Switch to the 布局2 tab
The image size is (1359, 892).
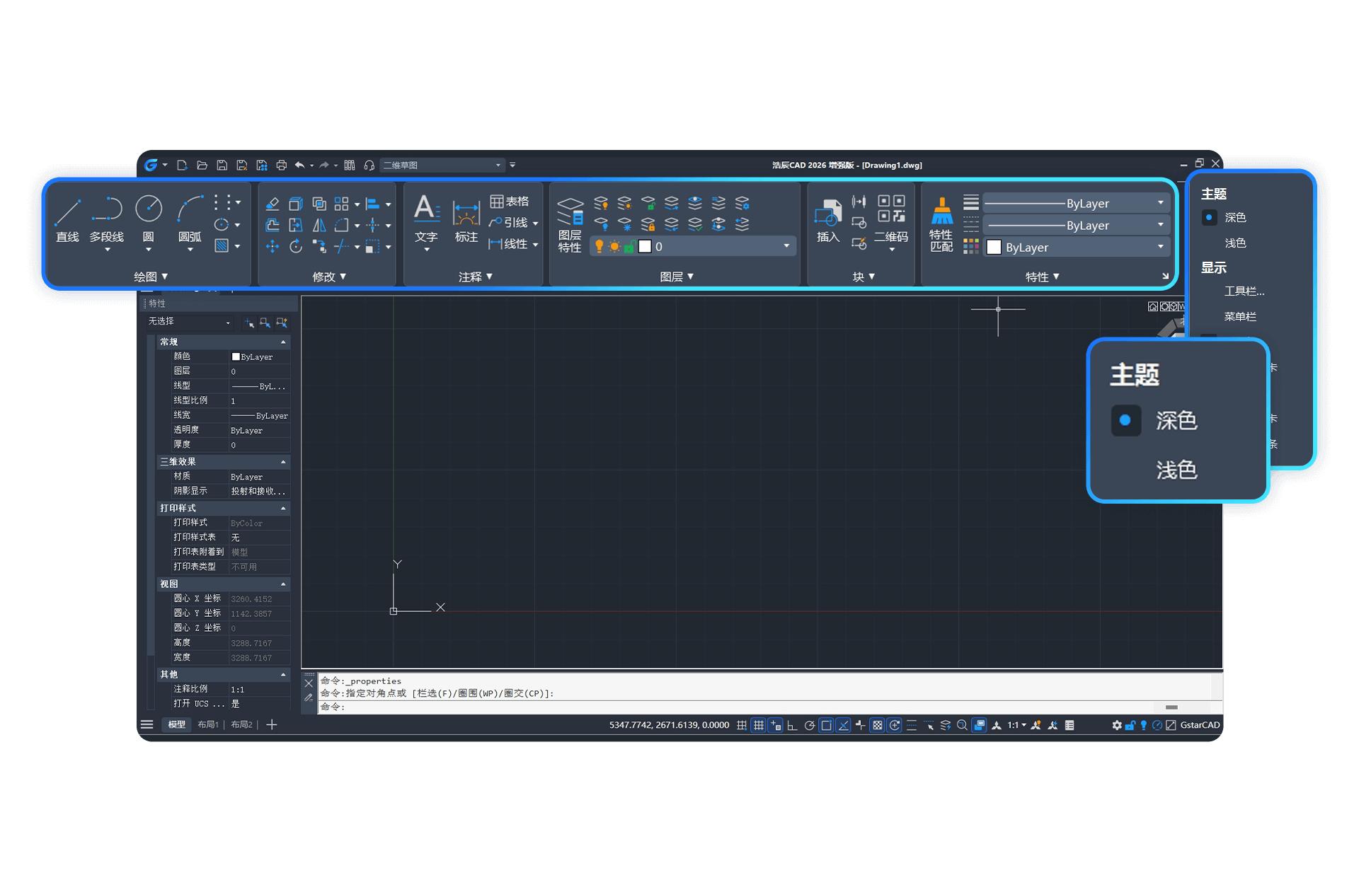[242, 724]
